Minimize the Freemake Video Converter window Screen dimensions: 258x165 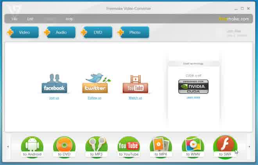click(x=236, y=9)
